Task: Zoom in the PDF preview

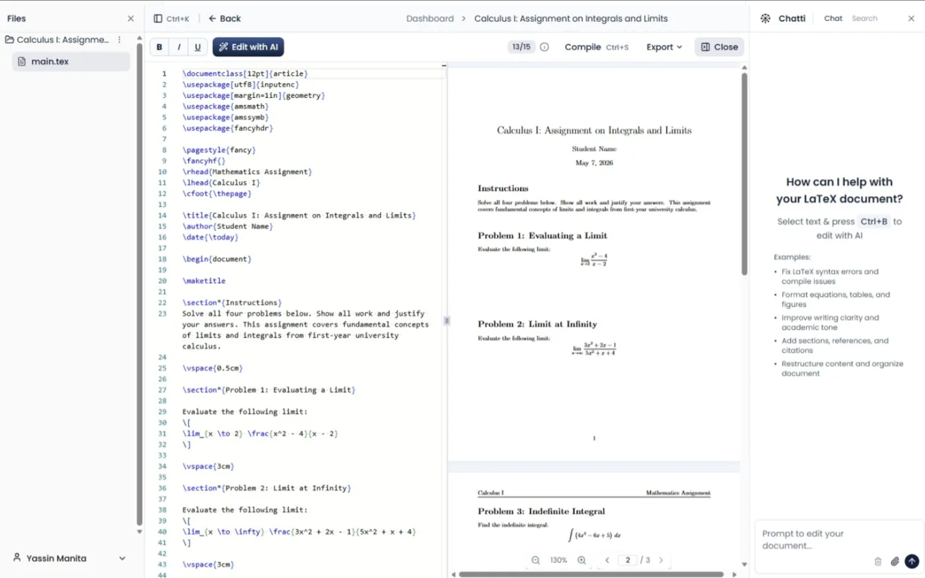Action: (x=581, y=560)
